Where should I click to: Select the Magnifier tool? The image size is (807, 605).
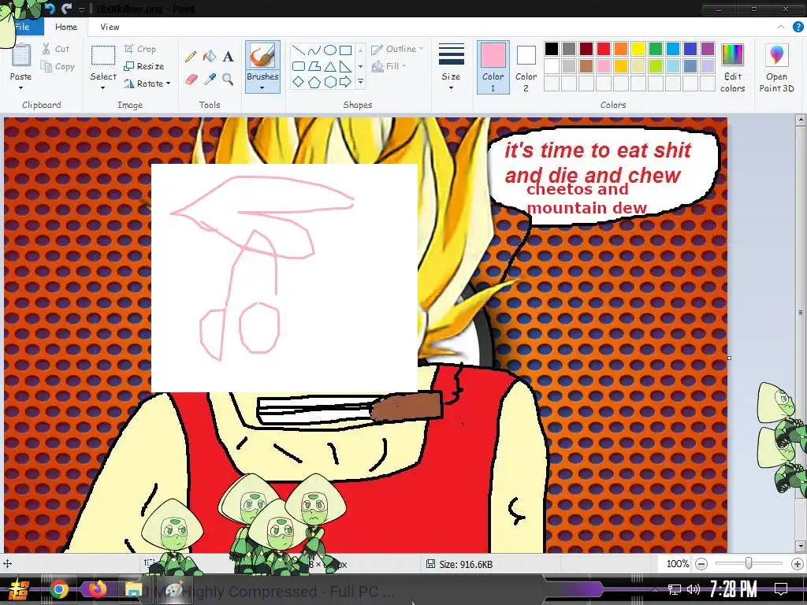tap(228, 80)
